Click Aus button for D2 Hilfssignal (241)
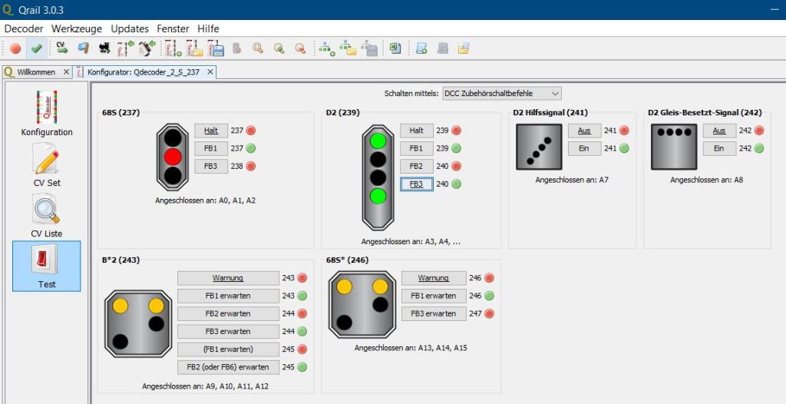 click(584, 131)
